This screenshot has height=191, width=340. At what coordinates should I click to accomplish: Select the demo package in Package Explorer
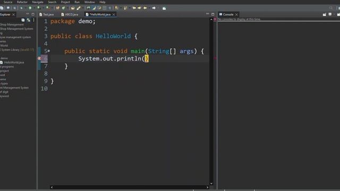pos(4,58)
